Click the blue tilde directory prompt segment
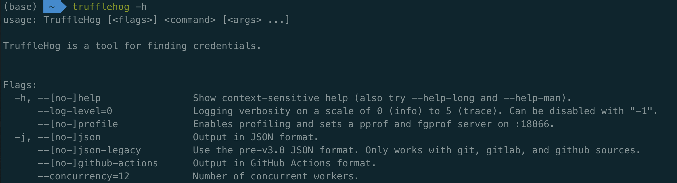The image size is (677, 183). click(53, 7)
